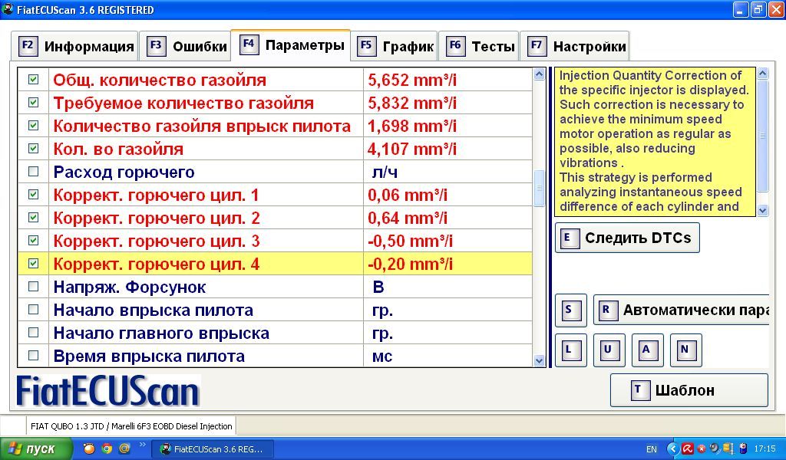Open the График tab

click(x=395, y=46)
